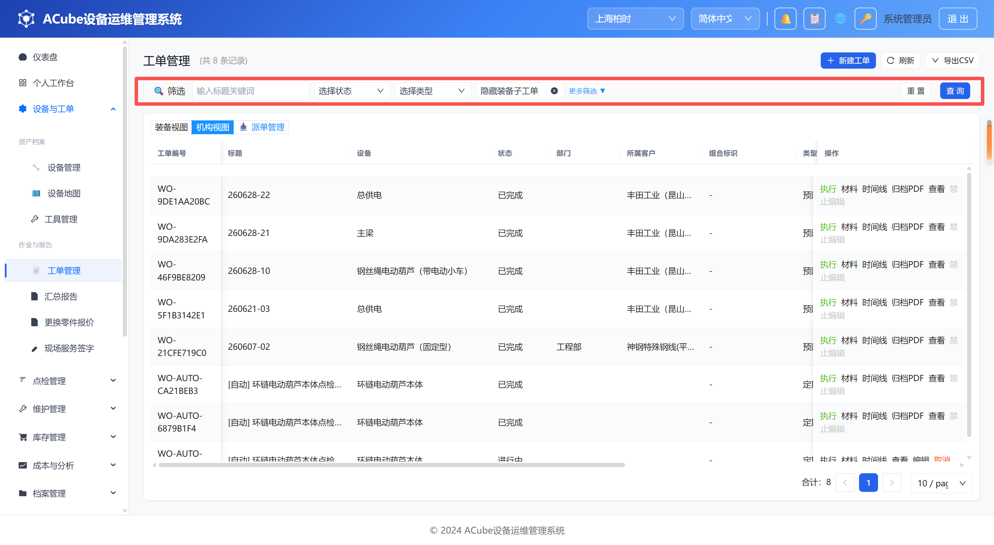Click the key icon in header
This screenshot has width=994, height=545.
click(x=866, y=19)
